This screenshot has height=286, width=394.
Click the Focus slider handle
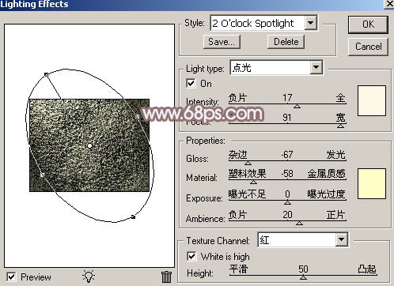[340, 126]
